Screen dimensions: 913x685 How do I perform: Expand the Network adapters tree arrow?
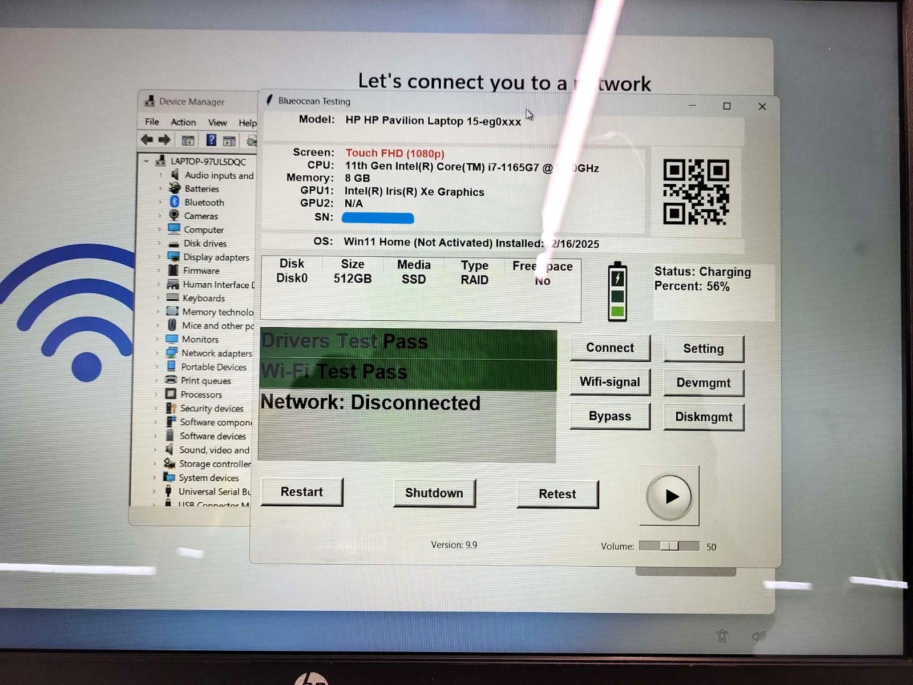click(x=157, y=353)
